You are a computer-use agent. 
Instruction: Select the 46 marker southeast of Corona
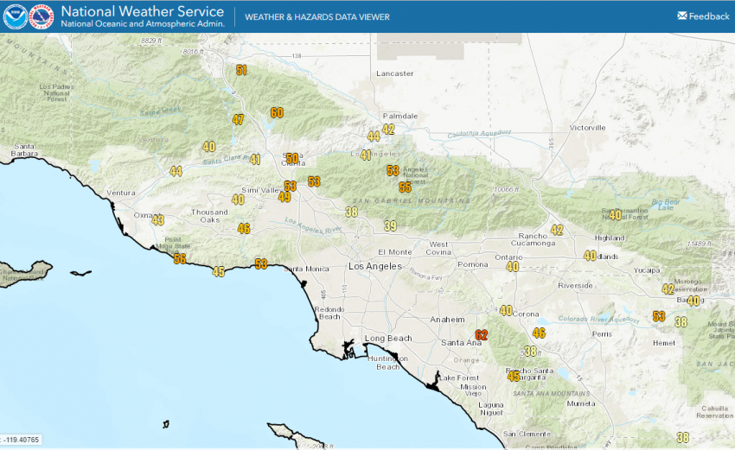[539, 333]
